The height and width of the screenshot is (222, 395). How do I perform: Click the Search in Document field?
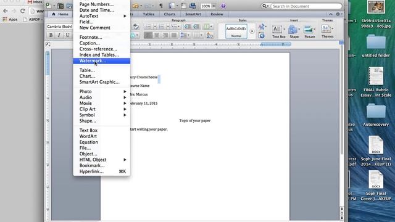(306, 6)
